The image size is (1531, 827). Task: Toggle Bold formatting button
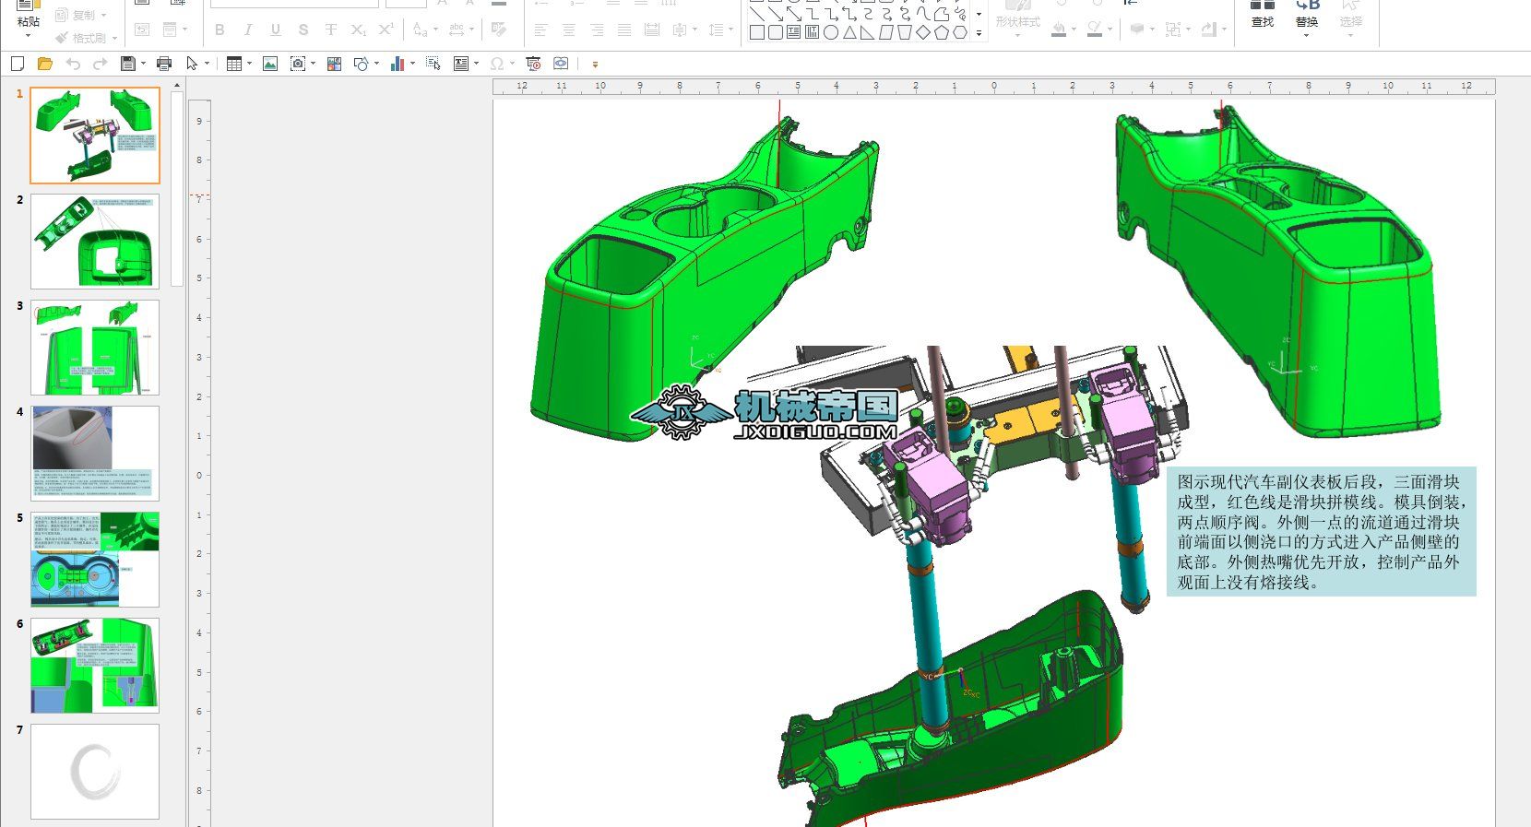coord(220,30)
